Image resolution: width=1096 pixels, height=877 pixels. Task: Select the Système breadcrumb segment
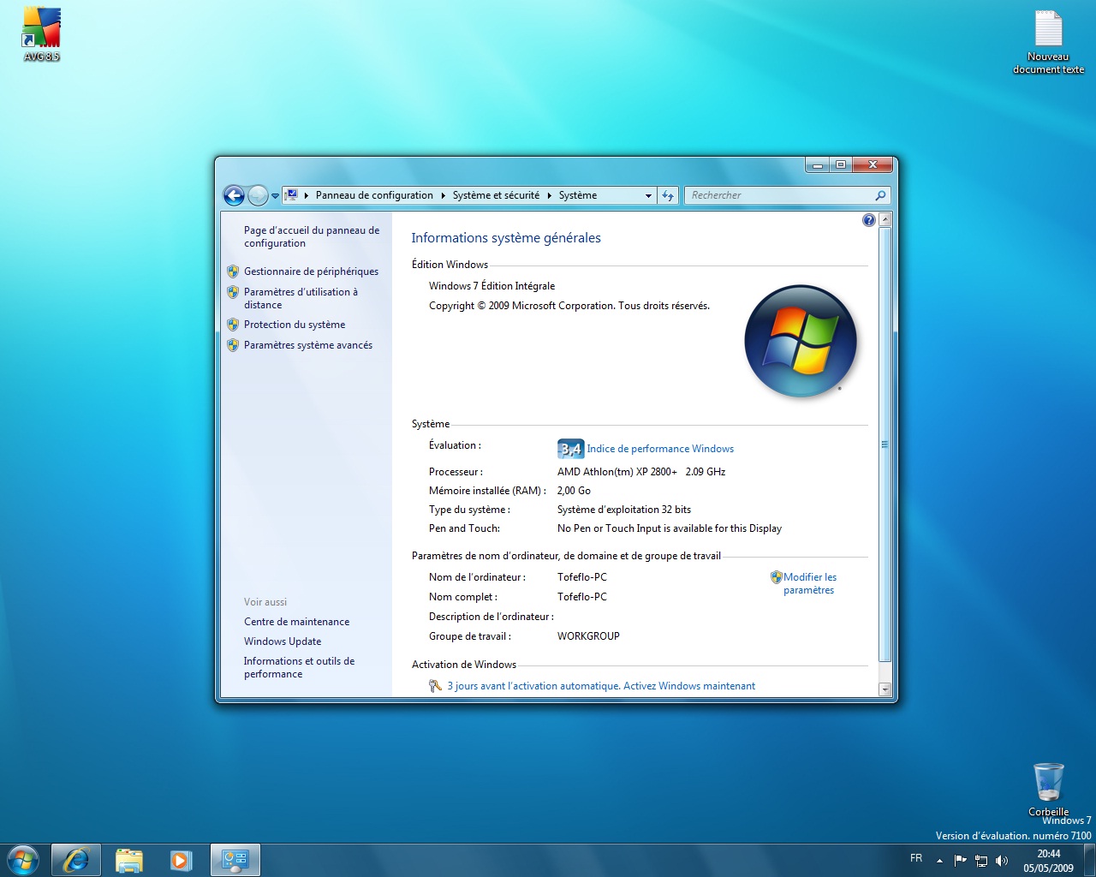pyautogui.click(x=578, y=195)
